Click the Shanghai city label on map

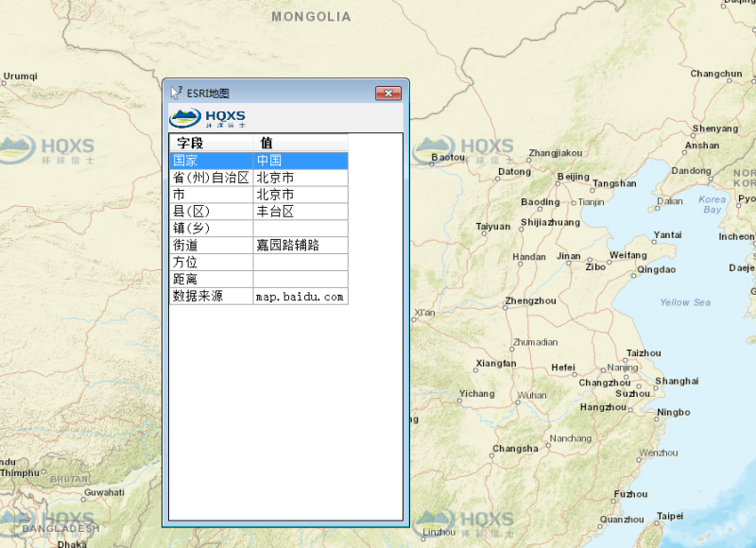point(677,381)
